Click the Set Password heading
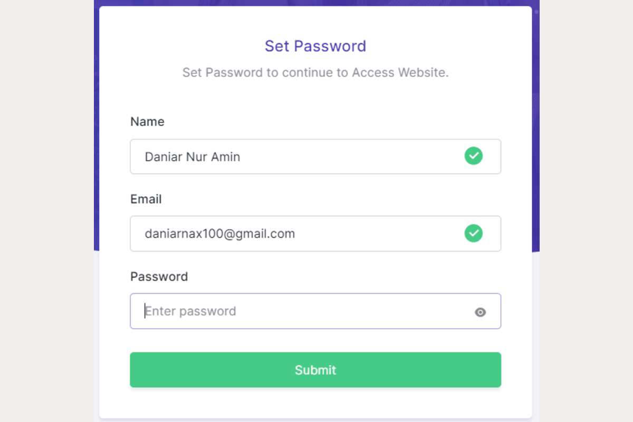The image size is (633, 422). (315, 46)
